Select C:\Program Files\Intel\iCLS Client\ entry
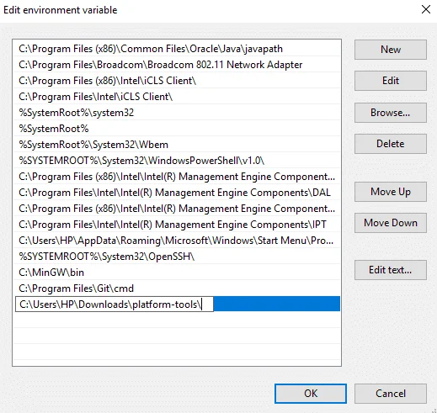The width and height of the screenshot is (437, 413). 177,97
